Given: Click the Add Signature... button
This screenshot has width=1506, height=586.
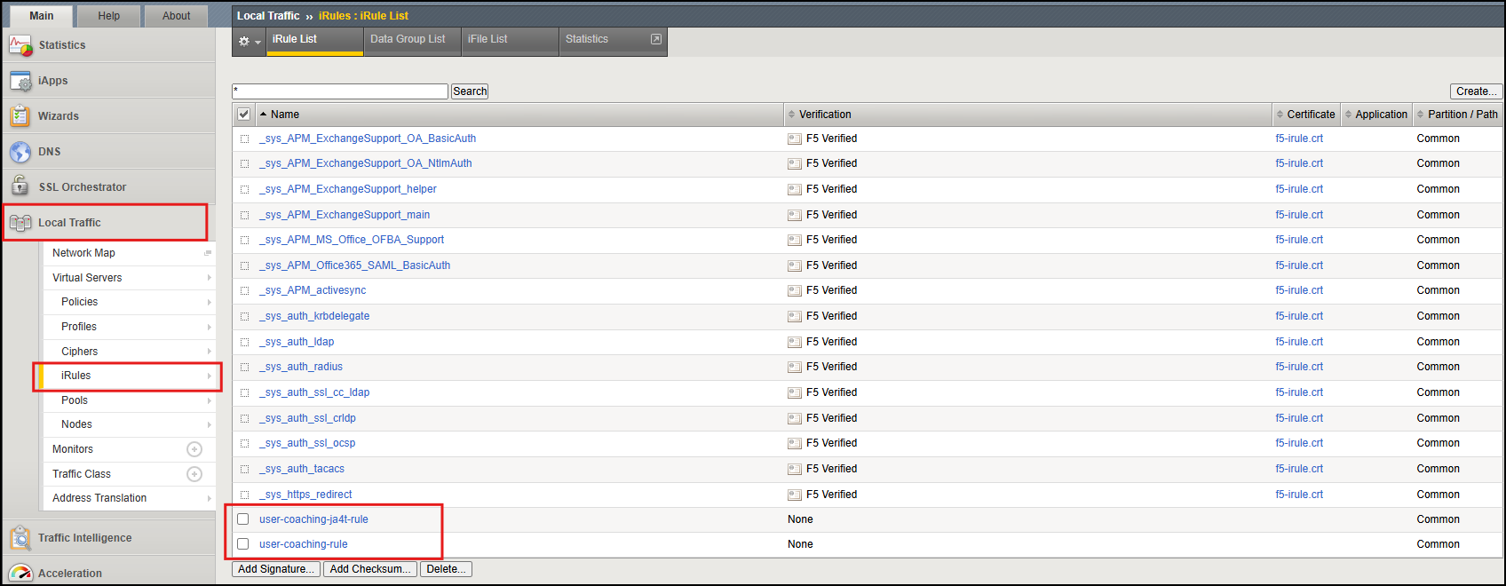Looking at the screenshot, I should [276, 569].
